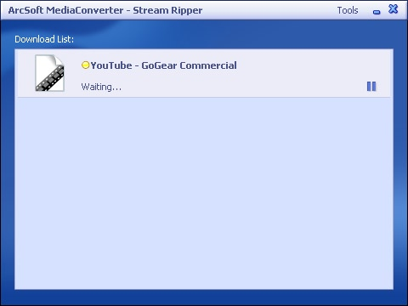This screenshot has height=306, width=408.
Task: Pause the GoGear Commercial download
Action: click(x=371, y=87)
